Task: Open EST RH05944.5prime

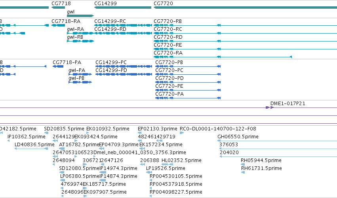Action: tap(261, 161)
